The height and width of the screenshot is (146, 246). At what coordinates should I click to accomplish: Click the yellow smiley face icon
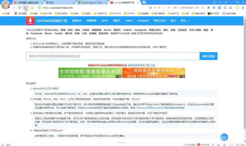[x=237, y=8]
